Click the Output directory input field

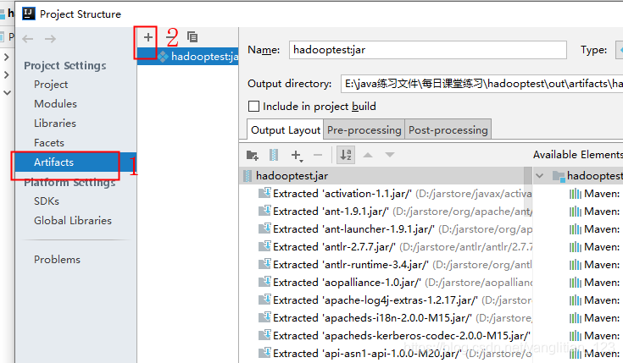click(x=481, y=84)
